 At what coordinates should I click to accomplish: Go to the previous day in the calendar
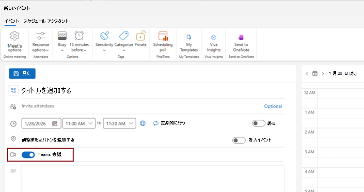coord(307,74)
